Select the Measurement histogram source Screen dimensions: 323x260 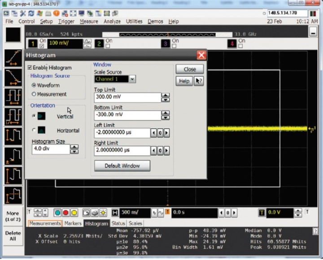tap(34, 94)
